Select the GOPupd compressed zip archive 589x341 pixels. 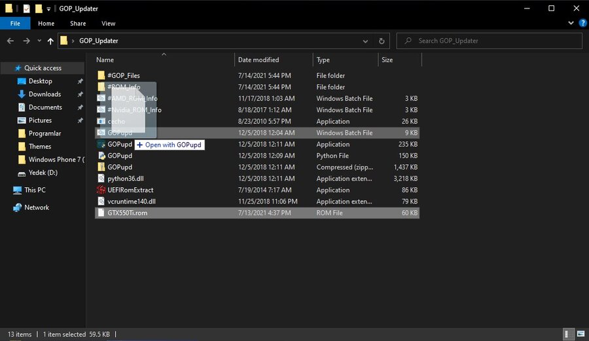pos(120,167)
